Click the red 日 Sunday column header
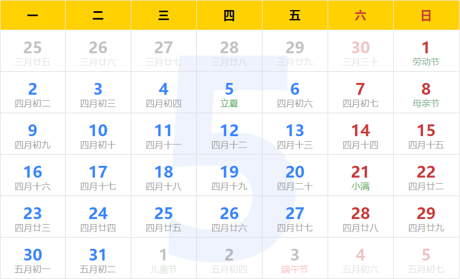The height and width of the screenshot is (279, 460). 426,15
